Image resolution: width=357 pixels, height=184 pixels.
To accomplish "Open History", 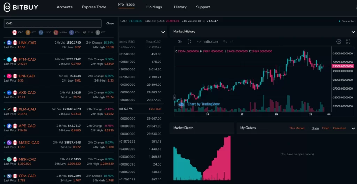I will pos(180,7).
